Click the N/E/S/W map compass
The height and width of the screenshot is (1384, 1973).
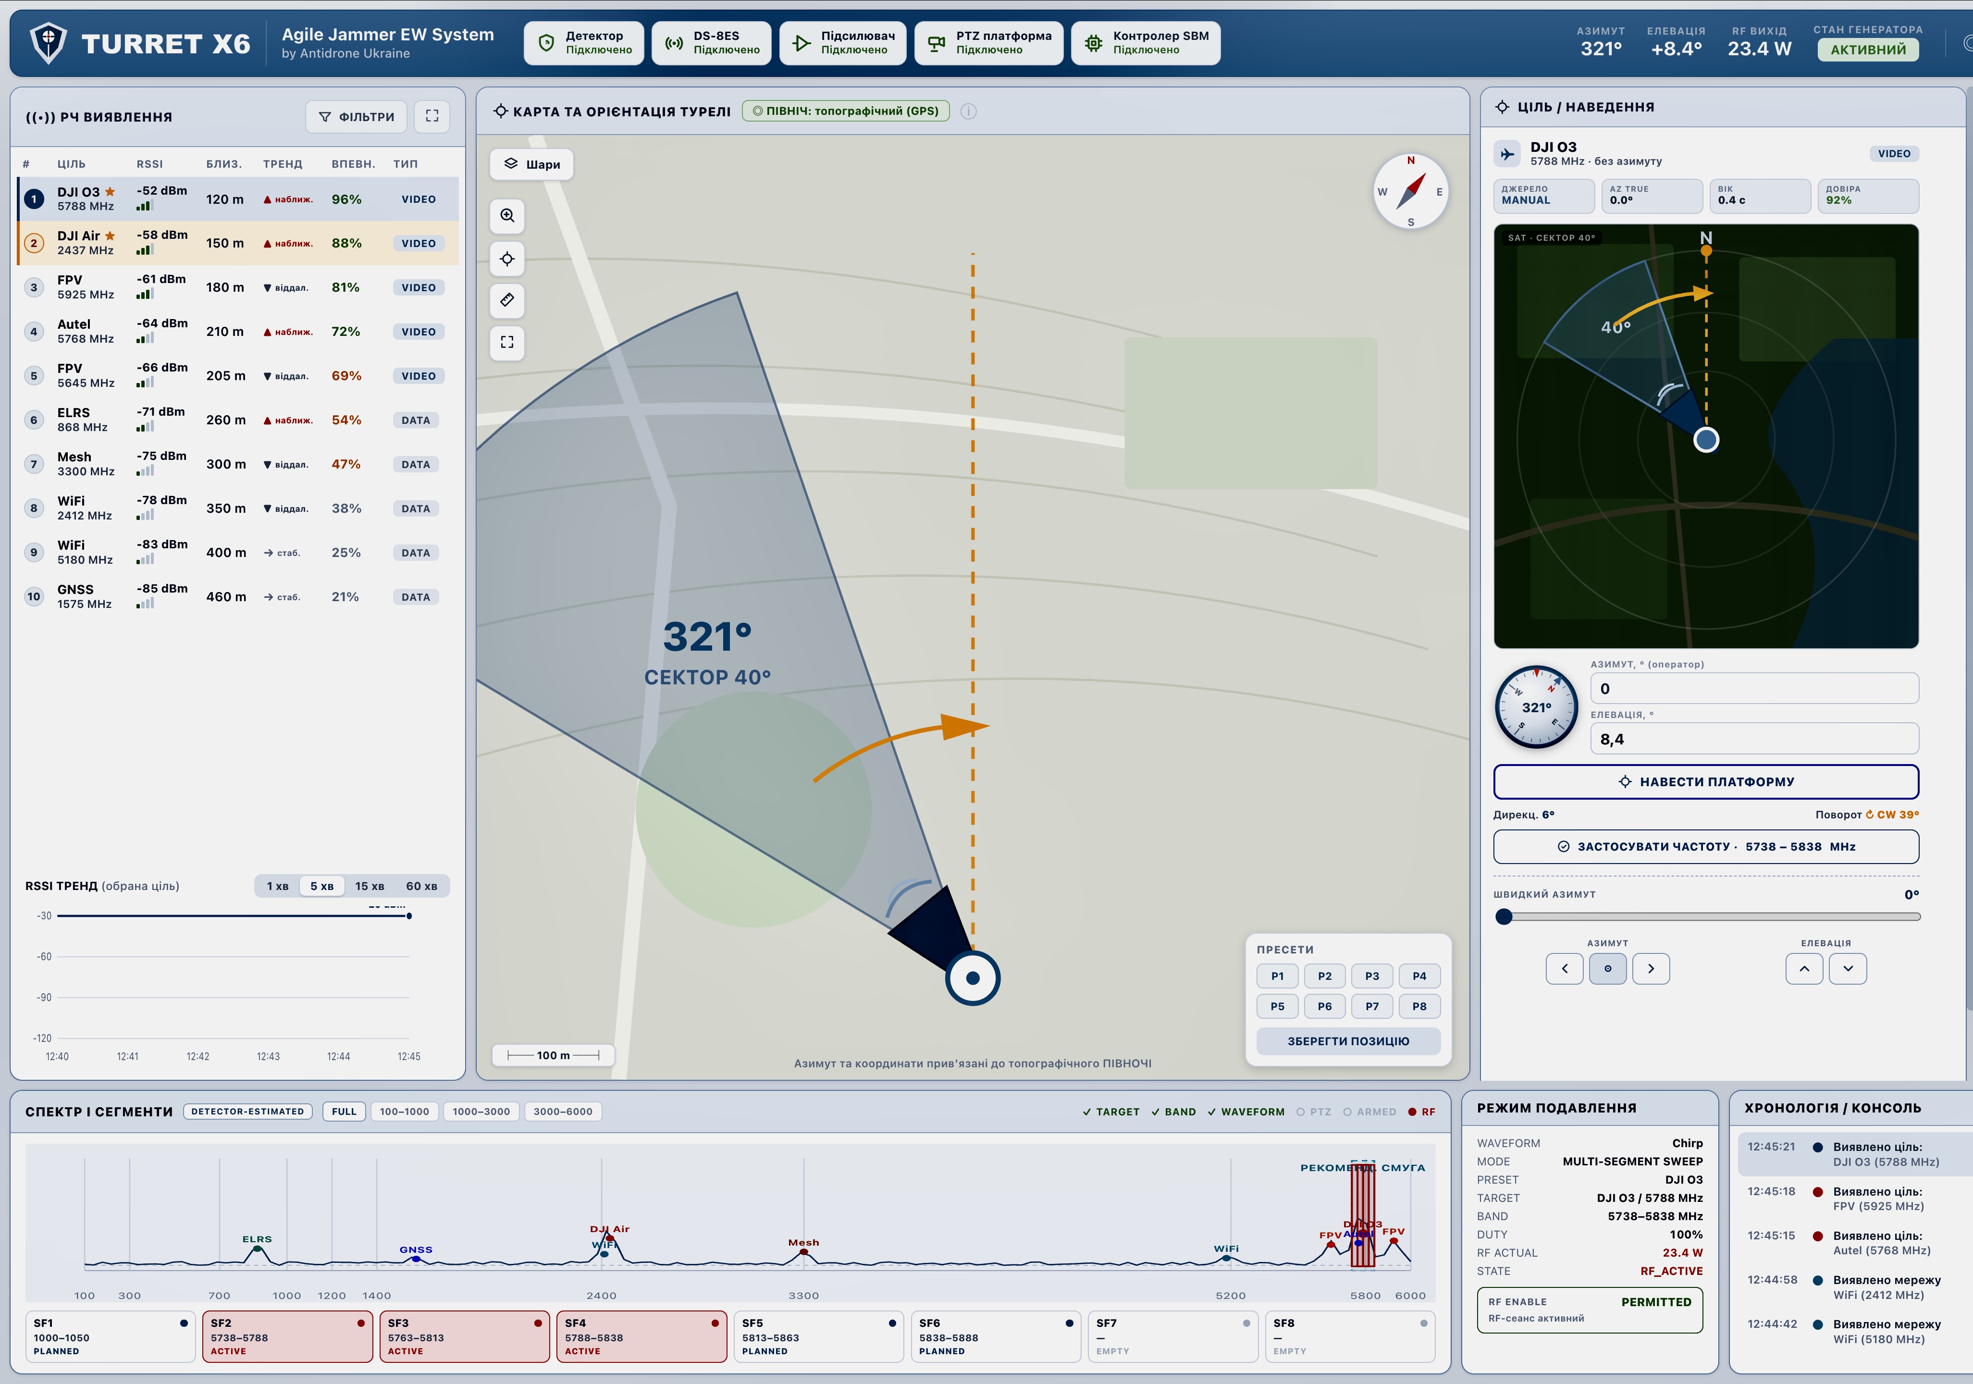(1410, 191)
